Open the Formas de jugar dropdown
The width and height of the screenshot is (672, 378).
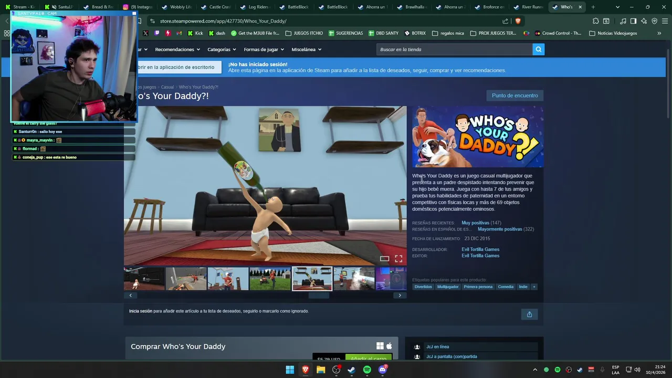264,49
